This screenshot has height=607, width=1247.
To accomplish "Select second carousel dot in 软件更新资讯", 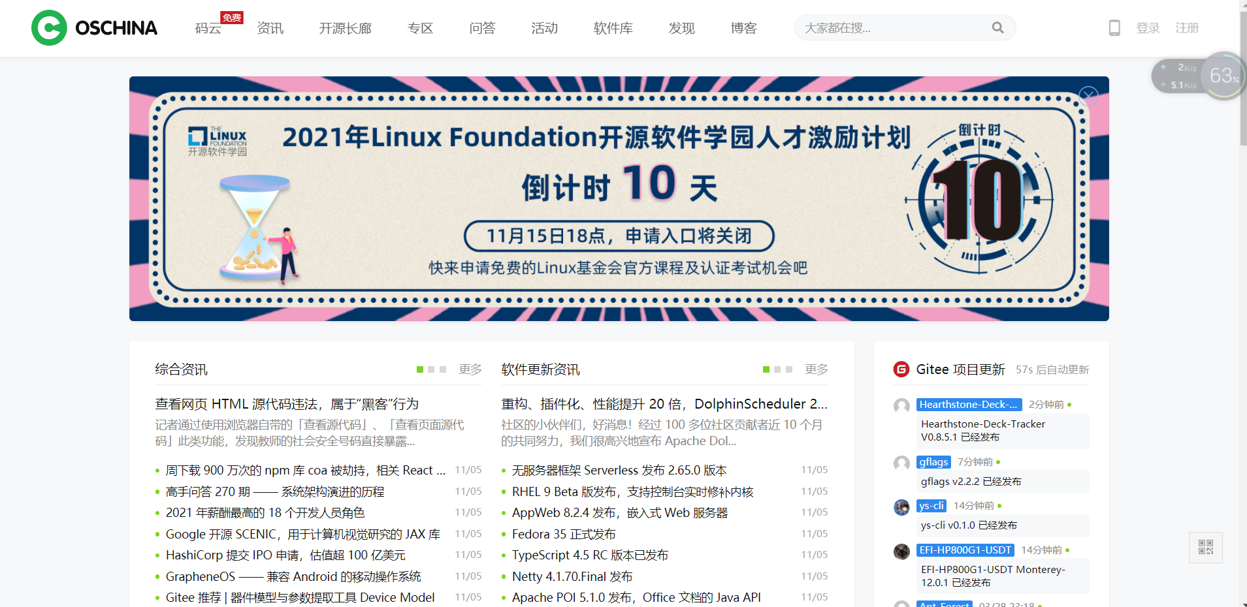I will click(x=777, y=369).
